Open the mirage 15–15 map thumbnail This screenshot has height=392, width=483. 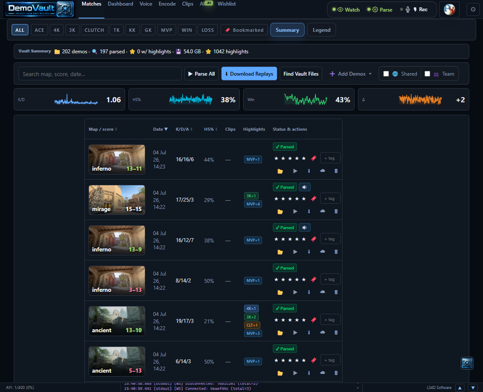117,200
